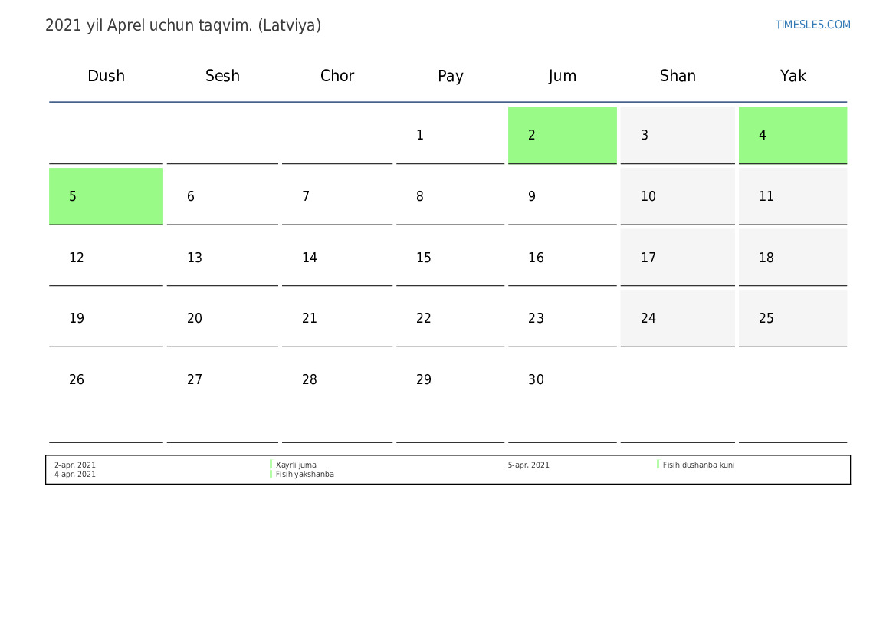Click the highlighted April 5 day cell
The height and width of the screenshot is (634, 896).
pos(106,196)
